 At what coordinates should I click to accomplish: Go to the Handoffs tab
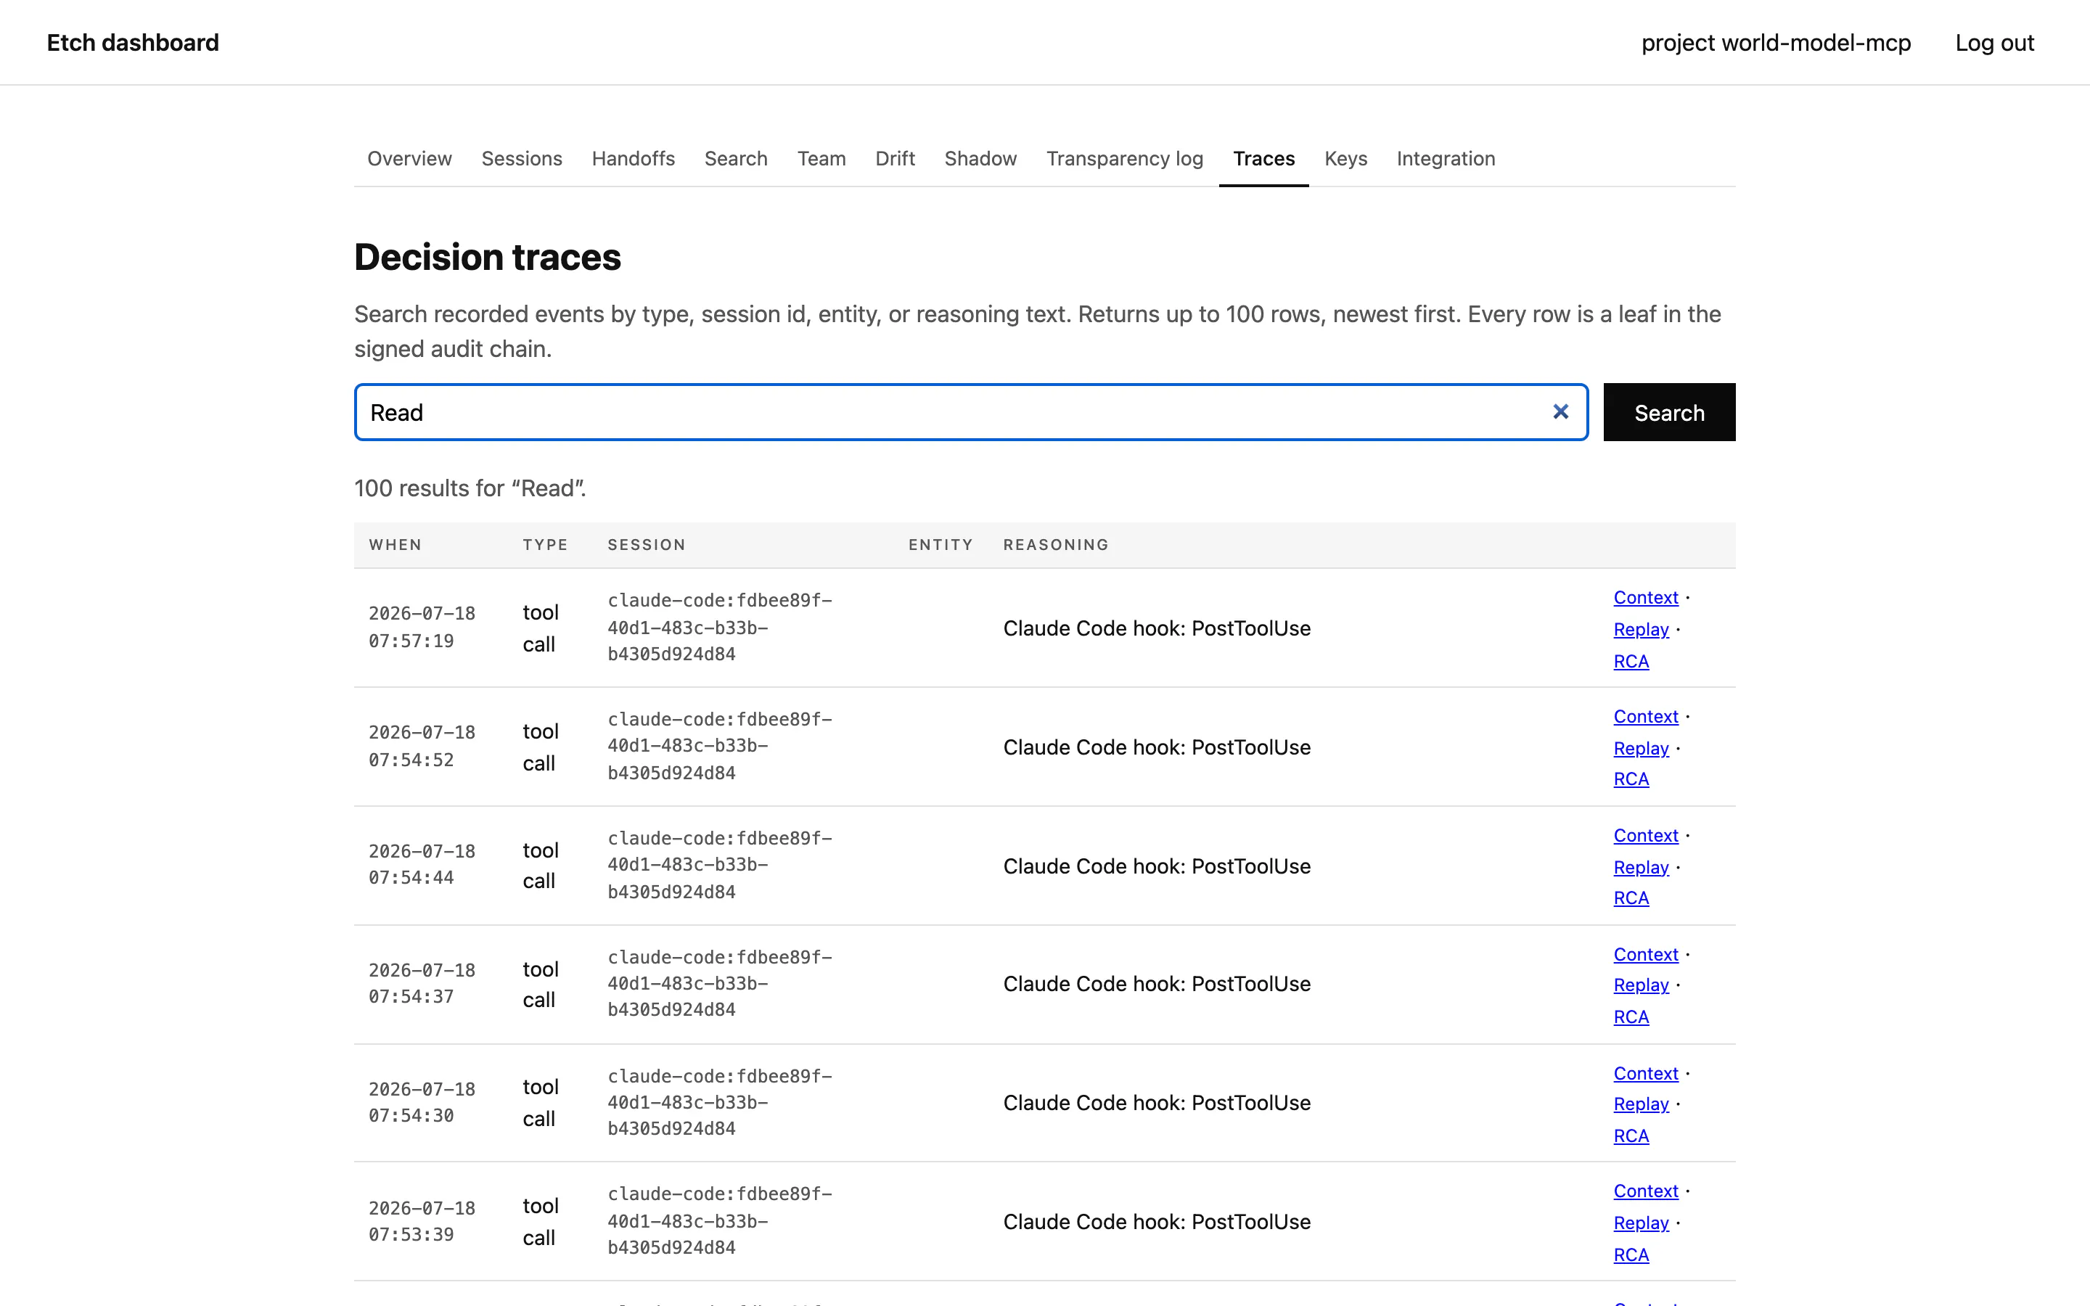coord(633,159)
